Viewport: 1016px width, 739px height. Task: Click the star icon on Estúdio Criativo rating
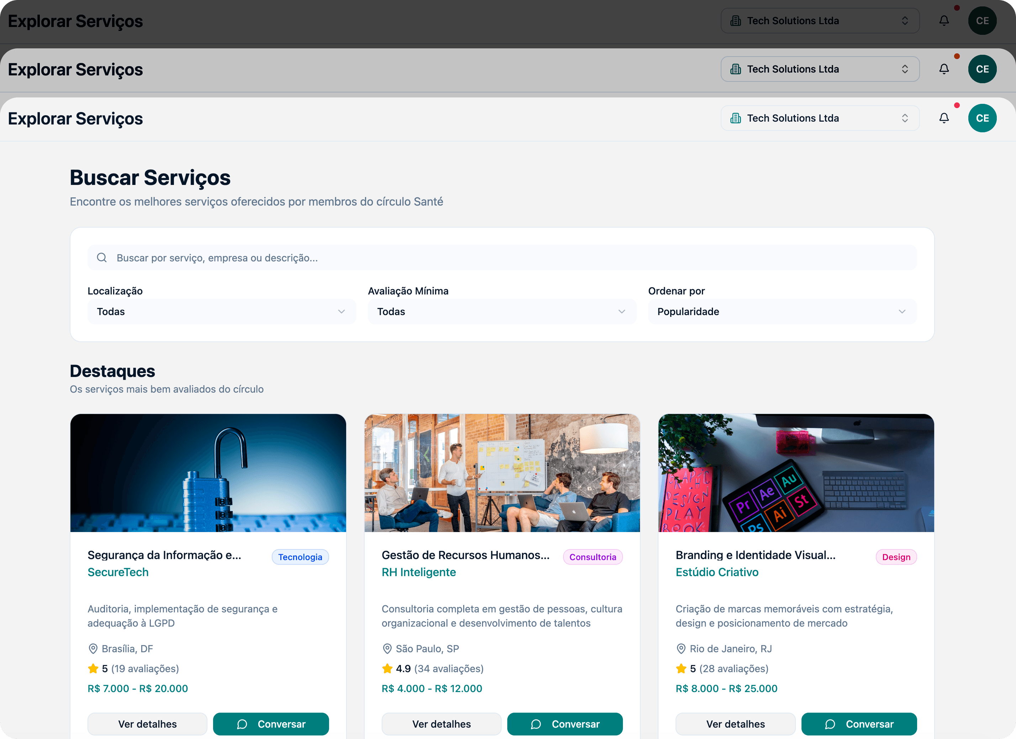click(681, 668)
